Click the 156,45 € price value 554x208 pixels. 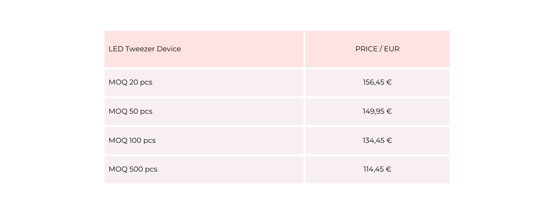pyautogui.click(x=377, y=82)
